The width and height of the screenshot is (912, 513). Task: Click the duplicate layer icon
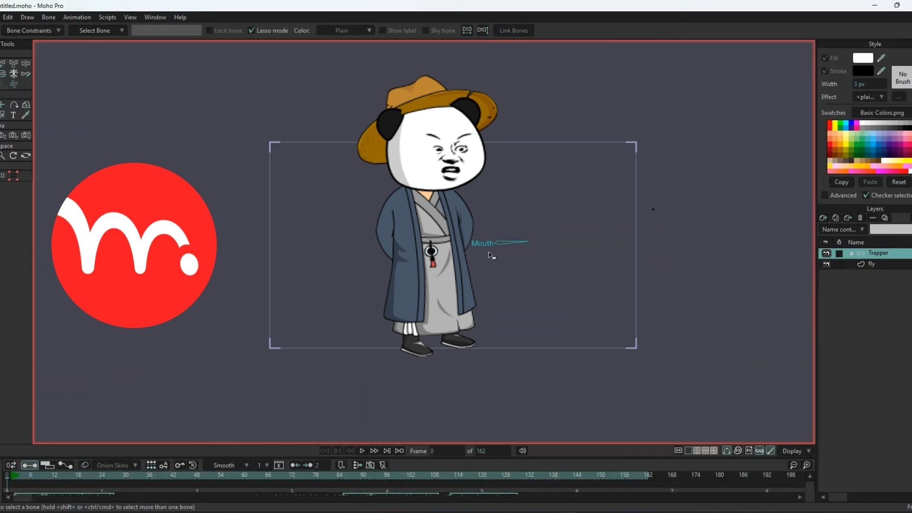click(x=836, y=218)
